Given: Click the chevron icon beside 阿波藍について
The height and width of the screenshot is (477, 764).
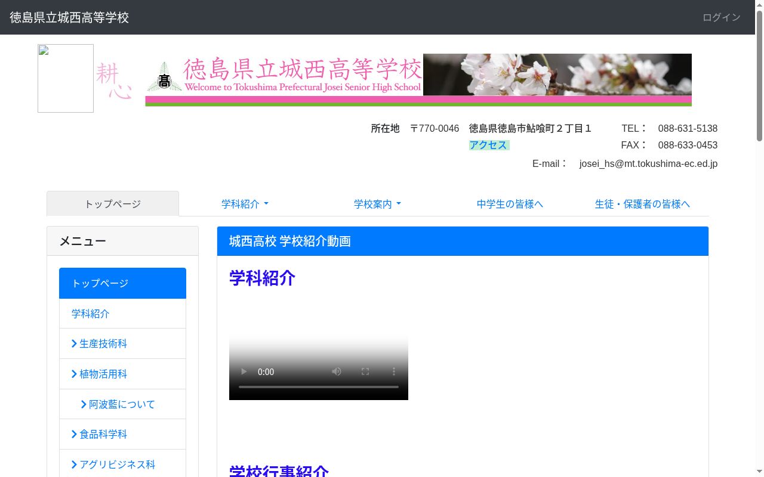Looking at the screenshot, I should [x=84, y=404].
